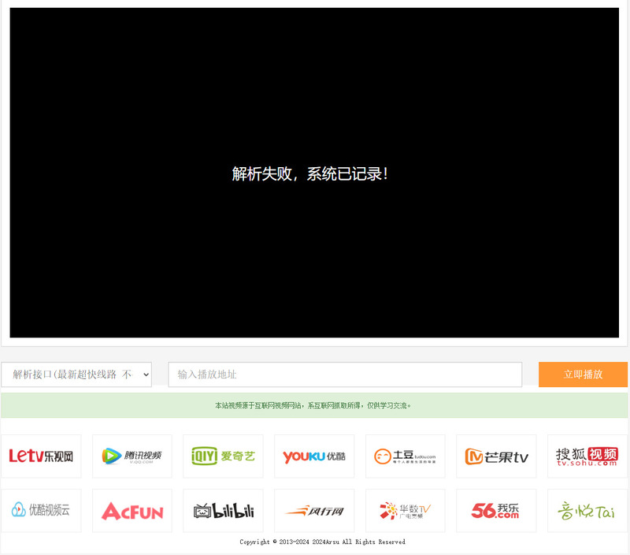The height and width of the screenshot is (555, 630).
Task: Click the Youku logo
Action: 314,456
